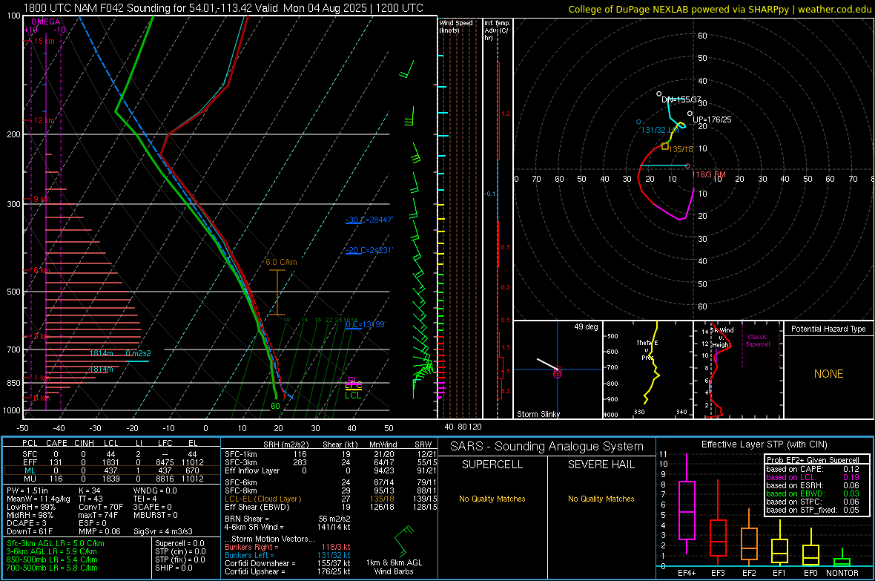Click the DN=155/37 hodograph label
The image size is (875, 581).
coord(681,99)
